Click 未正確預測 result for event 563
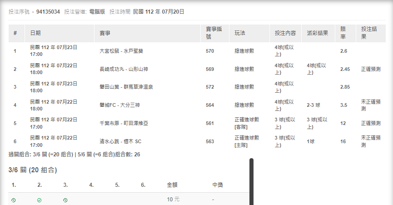Image resolution: width=393 pixels, height=205 pixels. 371,141
